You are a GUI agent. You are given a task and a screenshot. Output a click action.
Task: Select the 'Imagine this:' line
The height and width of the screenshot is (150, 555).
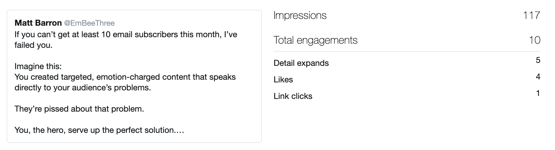pyautogui.click(x=38, y=66)
